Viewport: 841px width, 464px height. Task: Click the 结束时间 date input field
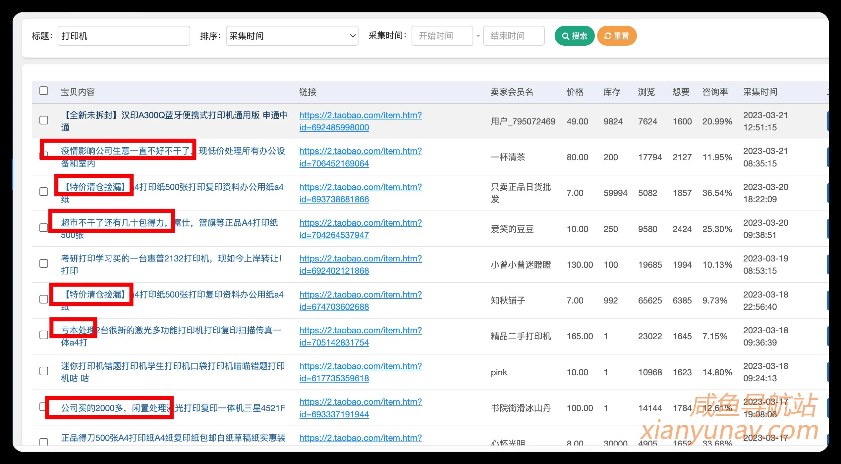513,36
